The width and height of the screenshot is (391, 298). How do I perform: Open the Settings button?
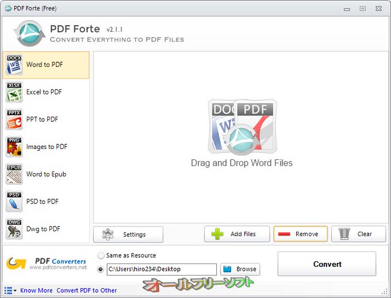[128, 234]
